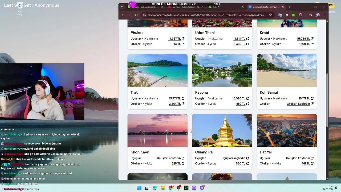Screen dimensions: 341x192
Task: Click the Trat beach photo
Action: coord(157,71)
